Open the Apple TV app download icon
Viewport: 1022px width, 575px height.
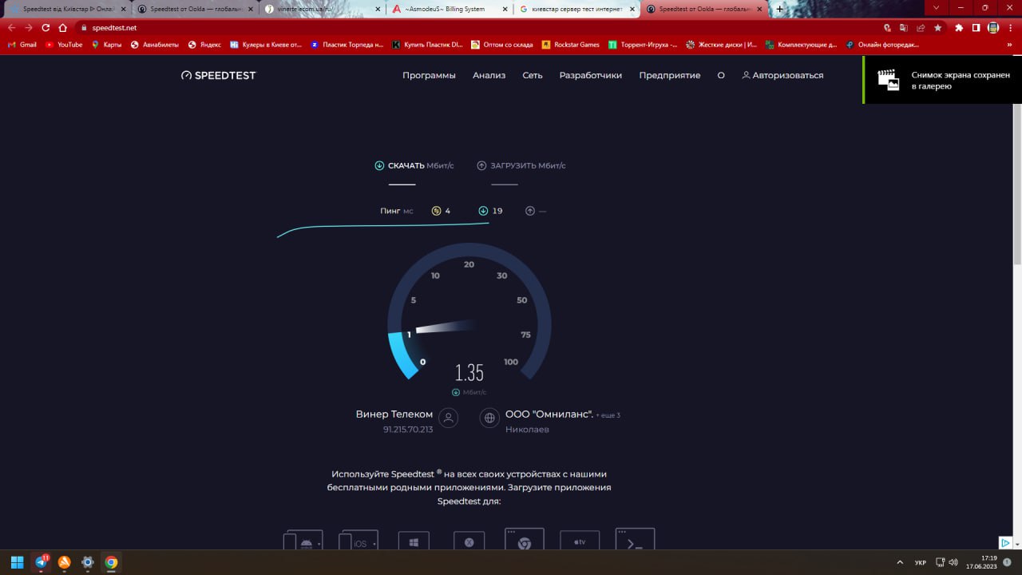click(580, 541)
